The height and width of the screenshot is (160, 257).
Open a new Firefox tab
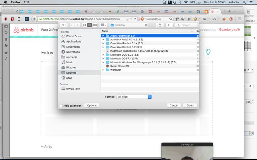coord(230,11)
